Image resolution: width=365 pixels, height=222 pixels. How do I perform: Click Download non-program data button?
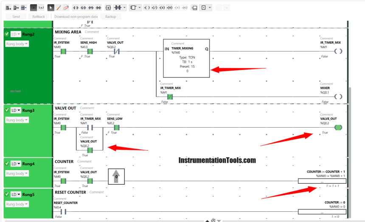pos(76,17)
